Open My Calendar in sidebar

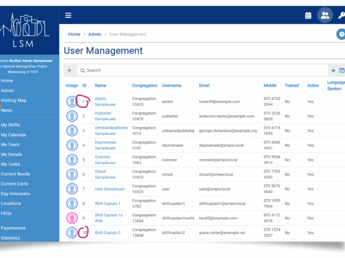click(x=14, y=135)
